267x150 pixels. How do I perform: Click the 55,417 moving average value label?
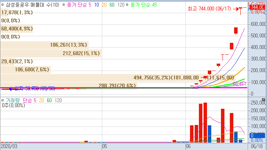240,84
